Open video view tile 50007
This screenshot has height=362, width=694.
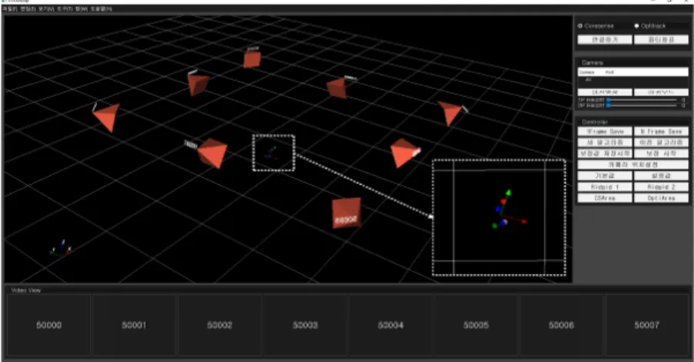point(647,325)
